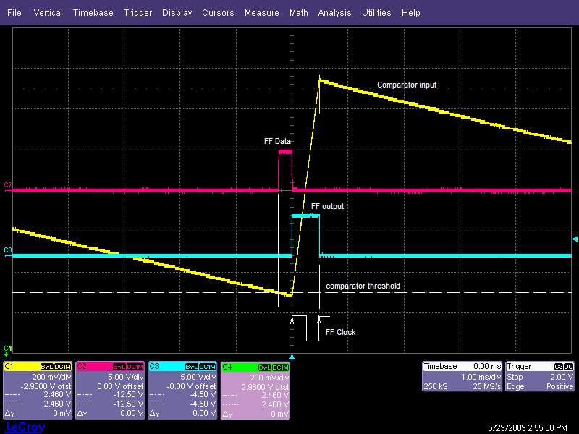Open the Timebase menu
This screenshot has width=579, height=434.
[93, 13]
